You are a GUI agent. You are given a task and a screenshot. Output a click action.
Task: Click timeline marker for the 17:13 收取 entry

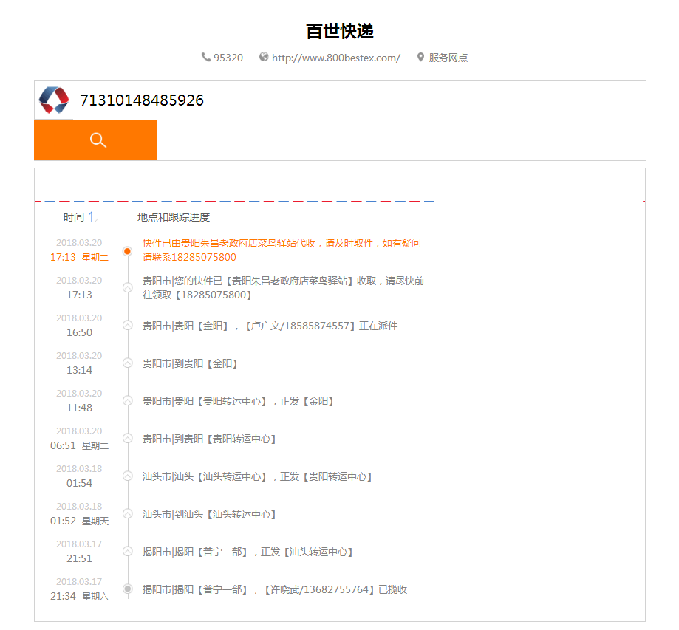127,287
